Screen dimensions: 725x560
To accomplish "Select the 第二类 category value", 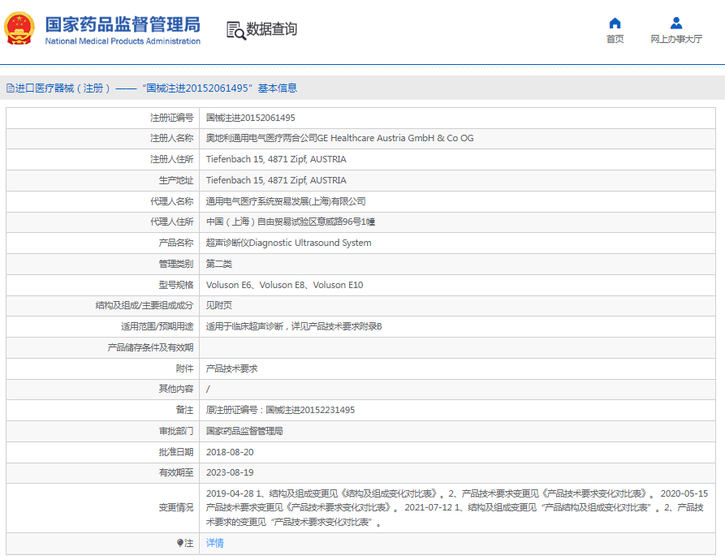I will click(x=218, y=264).
